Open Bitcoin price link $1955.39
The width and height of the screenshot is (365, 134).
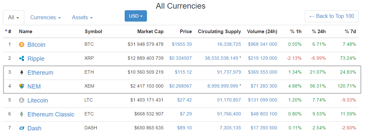point(182,44)
